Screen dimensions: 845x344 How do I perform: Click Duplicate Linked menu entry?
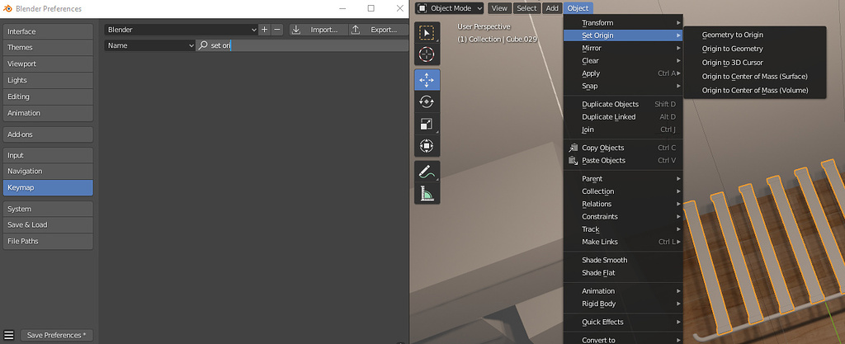(x=623, y=117)
